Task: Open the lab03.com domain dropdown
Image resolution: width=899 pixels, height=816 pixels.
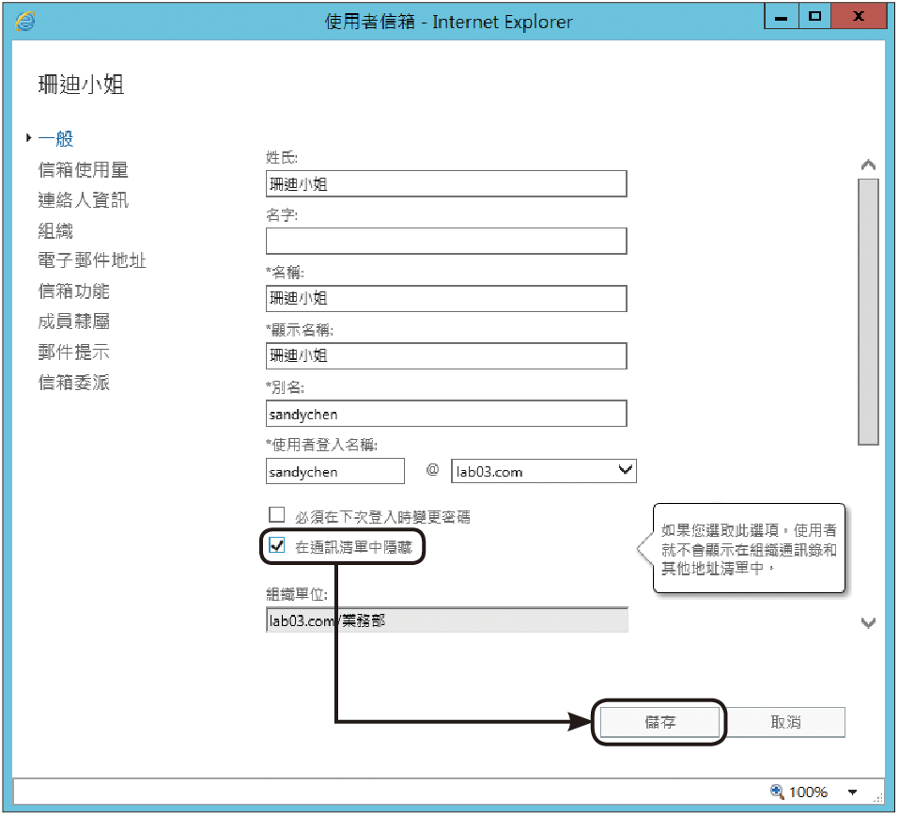Action: 544,471
